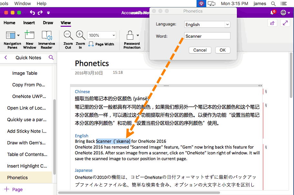Viewport: 294px width, 195px height.
Task: Open Spotlight search in the menu bar
Action: coord(273,4)
